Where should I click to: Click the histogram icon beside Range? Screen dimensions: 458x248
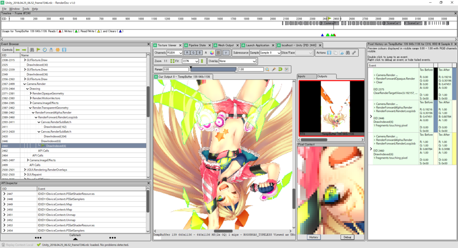tap(287, 69)
